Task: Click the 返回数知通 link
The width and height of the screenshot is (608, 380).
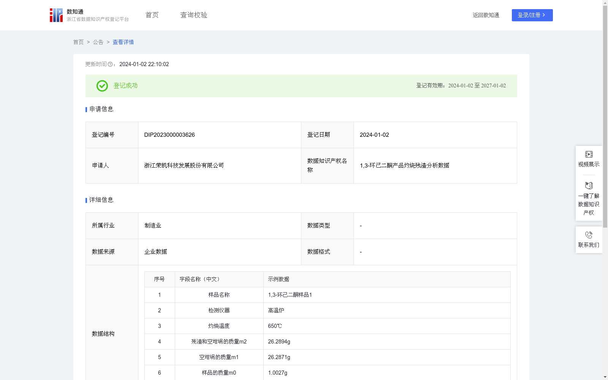Action: click(x=486, y=15)
